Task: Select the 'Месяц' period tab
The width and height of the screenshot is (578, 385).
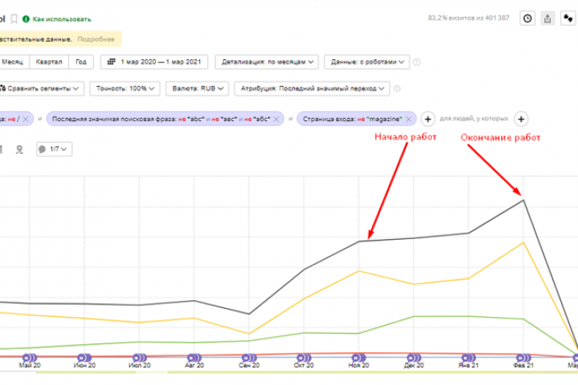Action: (x=14, y=62)
